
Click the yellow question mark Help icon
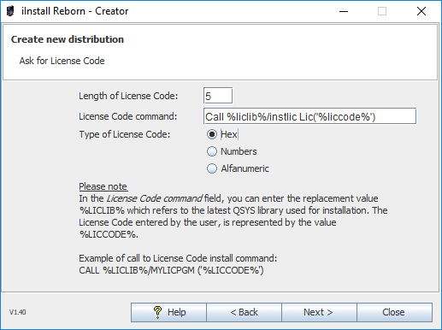point(157,312)
